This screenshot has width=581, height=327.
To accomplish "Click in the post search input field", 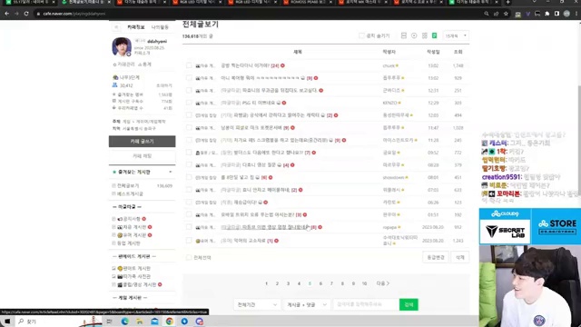I will point(366,304).
